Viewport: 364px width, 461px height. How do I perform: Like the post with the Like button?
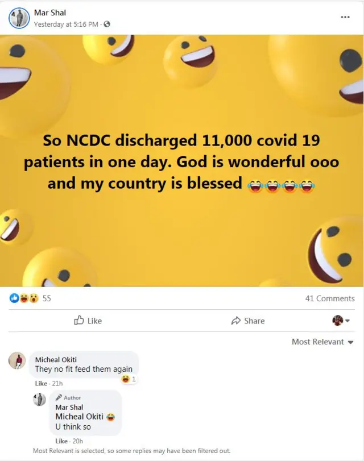88,321
